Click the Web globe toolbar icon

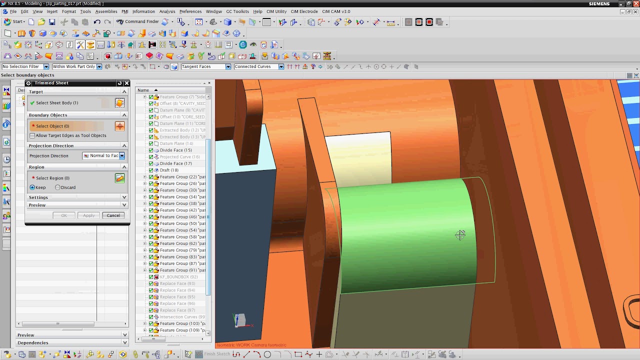click(242, 45)
